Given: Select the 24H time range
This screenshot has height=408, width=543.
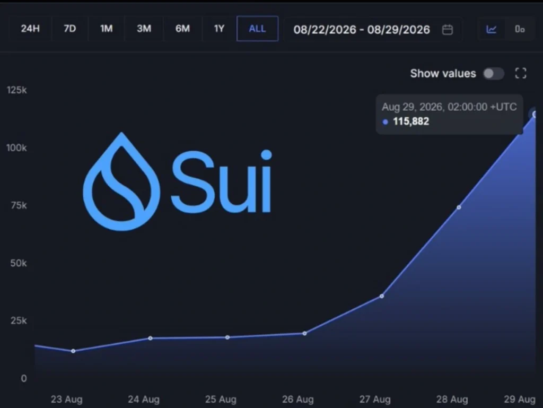Looking at the screenshot, I should point(30,29).
